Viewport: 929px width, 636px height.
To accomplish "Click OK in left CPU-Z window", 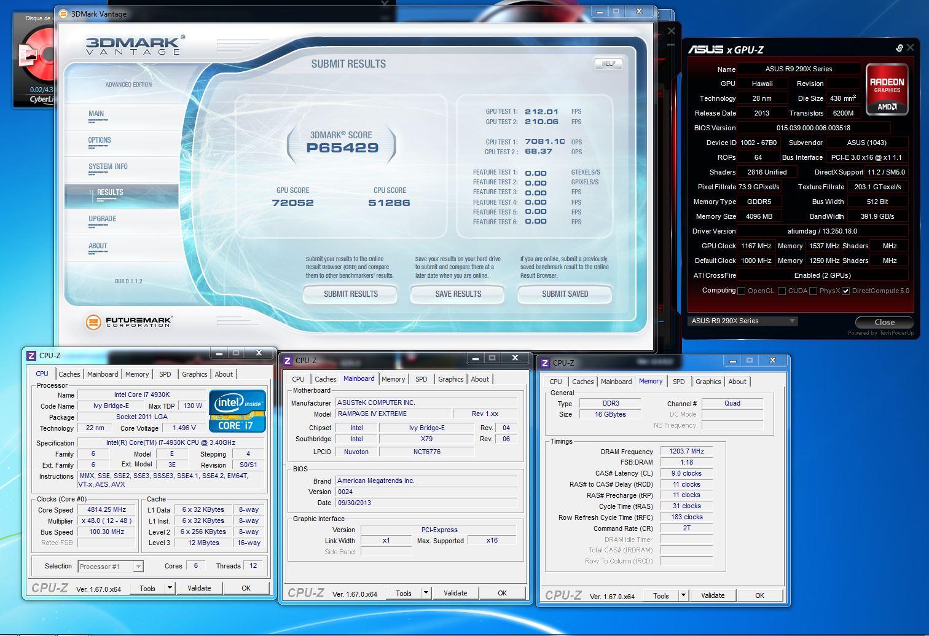I will (x=246, y=588).
